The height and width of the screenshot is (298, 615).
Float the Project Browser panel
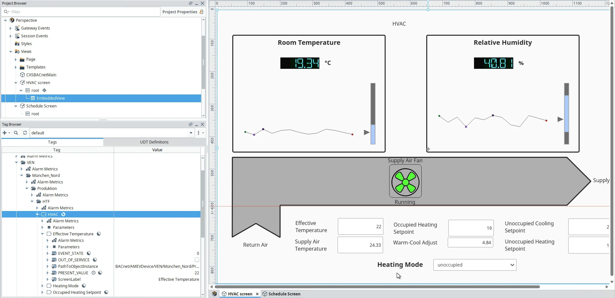point(191,3)
